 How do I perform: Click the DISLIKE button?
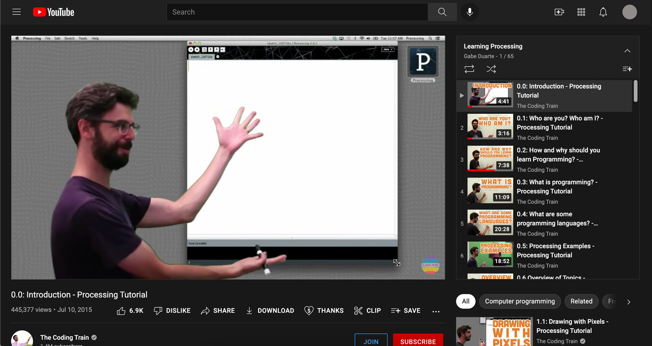pos(172,311)
